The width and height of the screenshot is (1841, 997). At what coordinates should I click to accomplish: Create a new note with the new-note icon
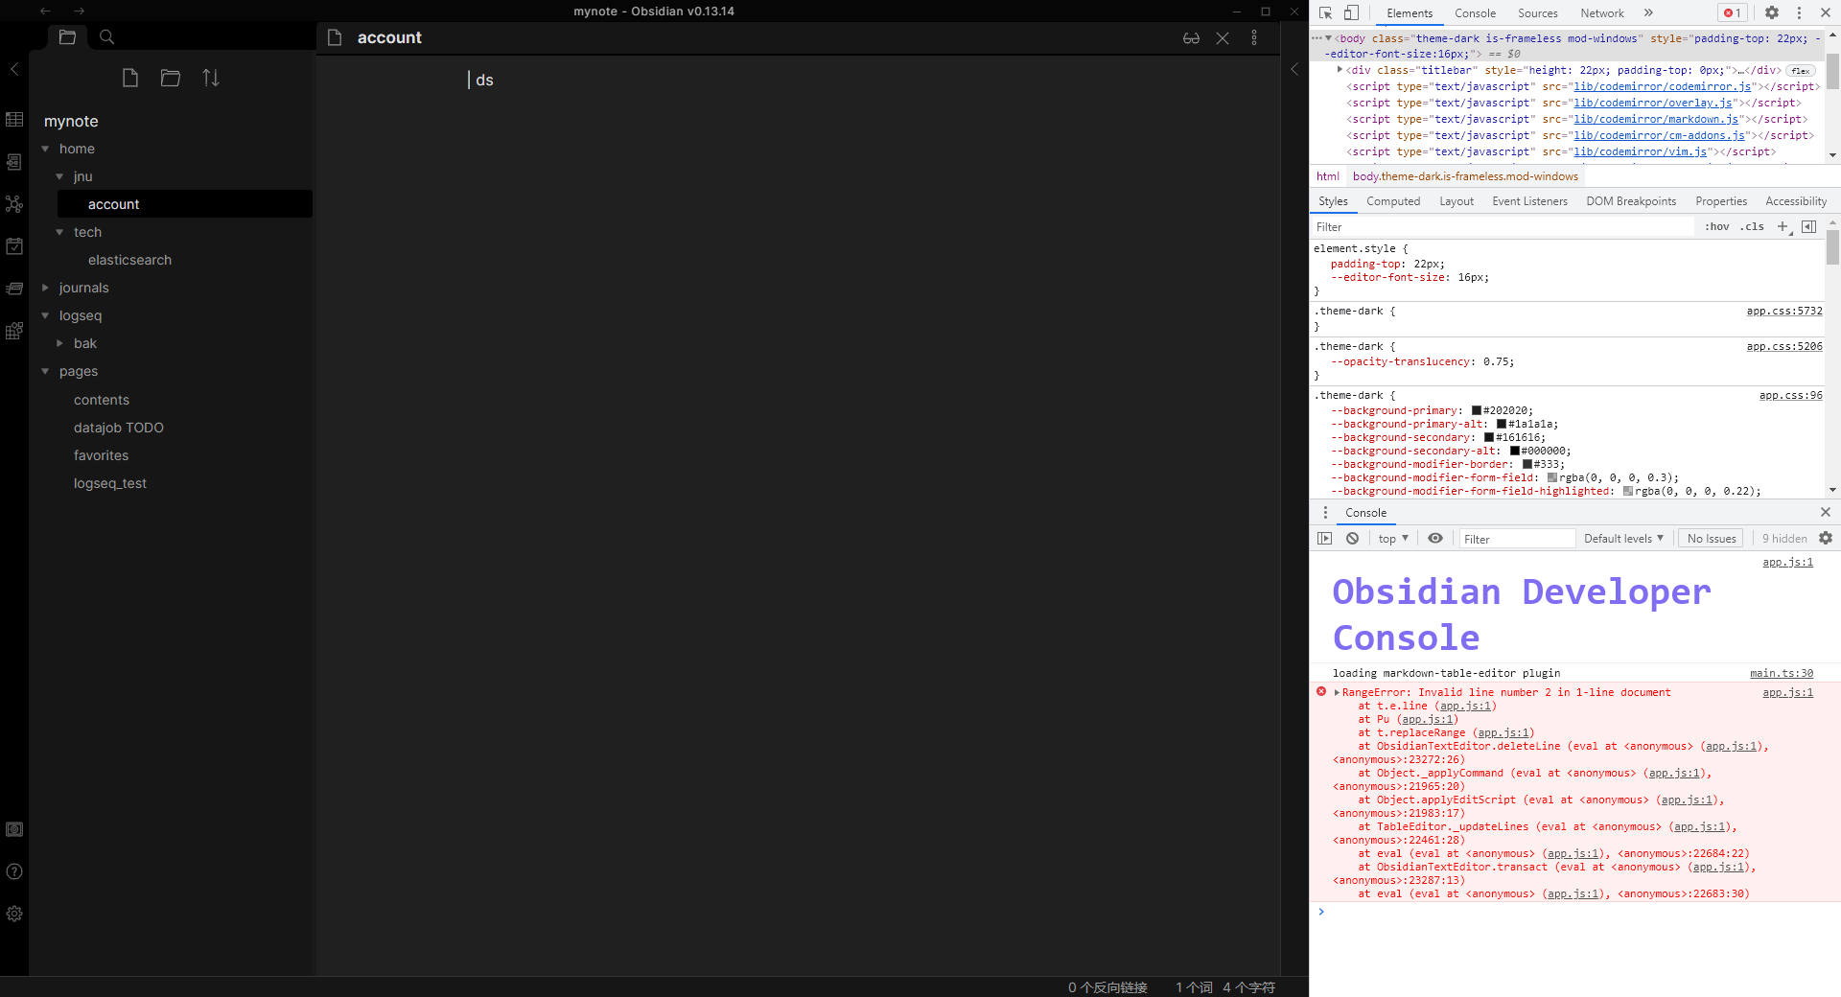[x=131, y=78]
